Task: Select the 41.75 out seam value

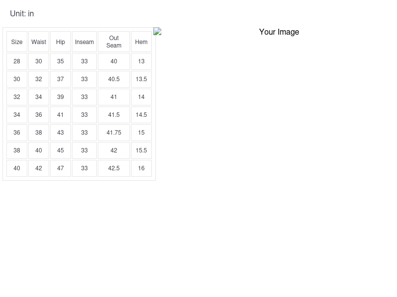Action: pyautogui.click(x=114, y=133)
